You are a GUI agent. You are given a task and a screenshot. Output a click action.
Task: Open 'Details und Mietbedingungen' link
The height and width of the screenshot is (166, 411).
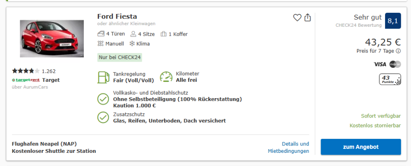click(x=289, y=148)
